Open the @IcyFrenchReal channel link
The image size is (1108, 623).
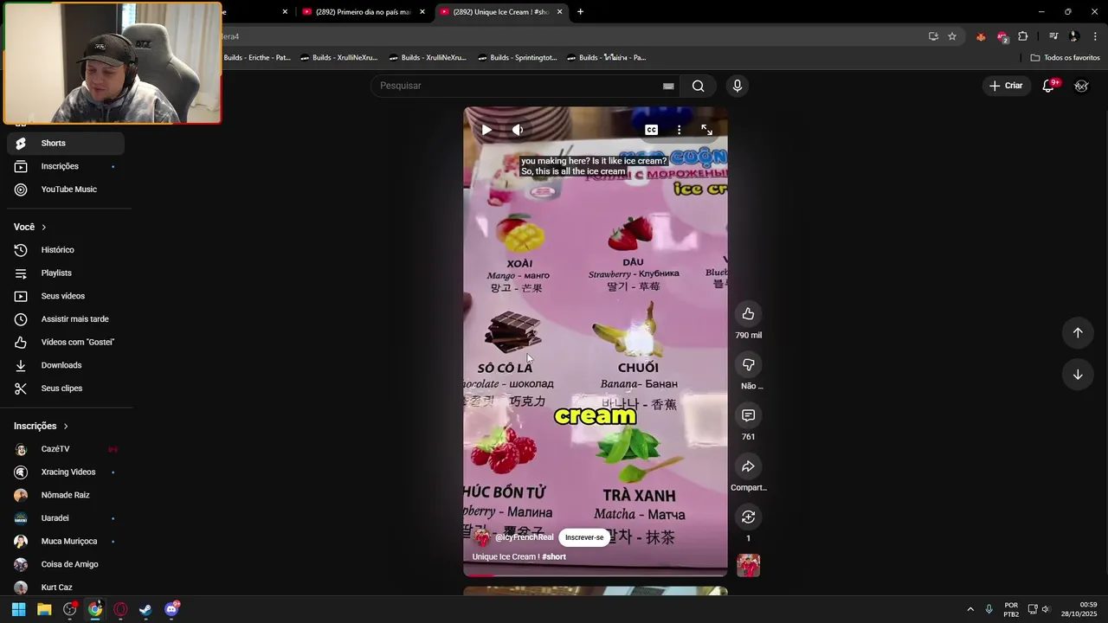524,537
